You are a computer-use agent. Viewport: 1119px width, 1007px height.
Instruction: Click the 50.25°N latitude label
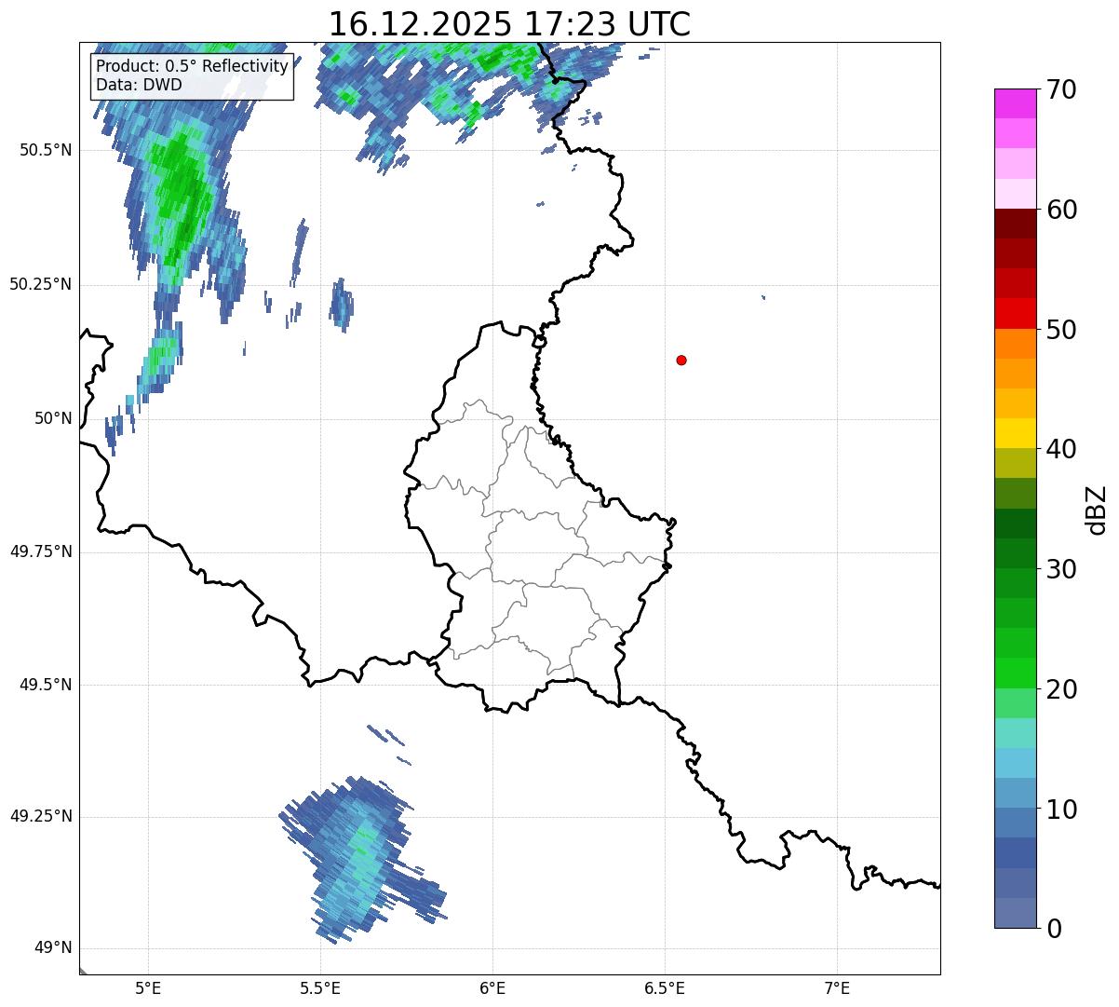point(41,284)
